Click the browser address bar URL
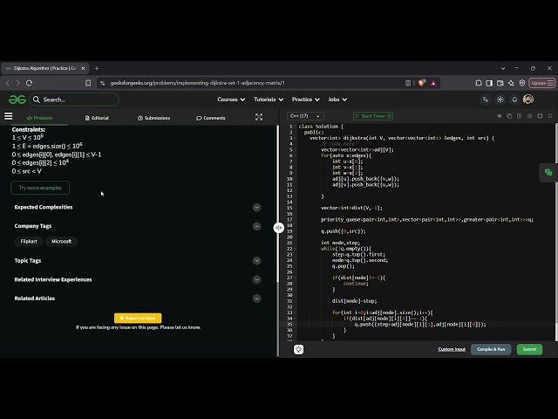This screenshot has height=419, width=558. (x=197, y=83)
